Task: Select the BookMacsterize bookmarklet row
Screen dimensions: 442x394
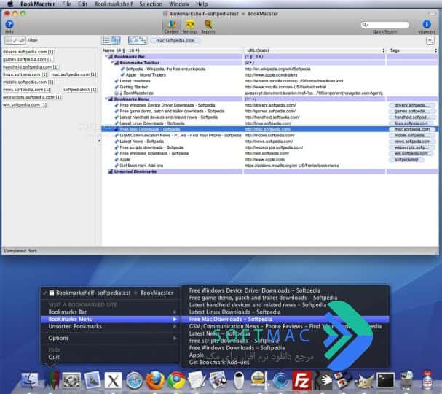Action: coord(269,93)
